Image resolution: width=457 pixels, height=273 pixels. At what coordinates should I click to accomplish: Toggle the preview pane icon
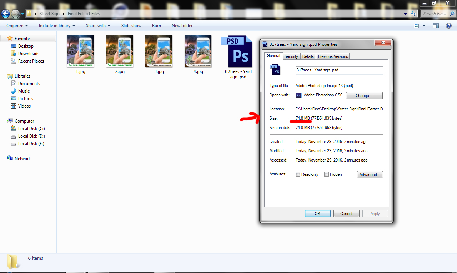(436, 26)
